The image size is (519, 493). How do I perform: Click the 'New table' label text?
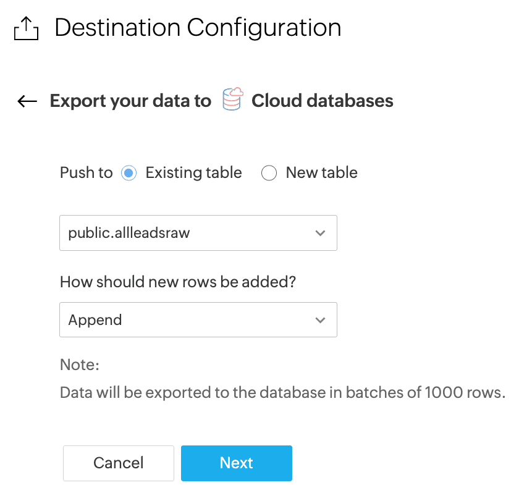pos(321,173)
